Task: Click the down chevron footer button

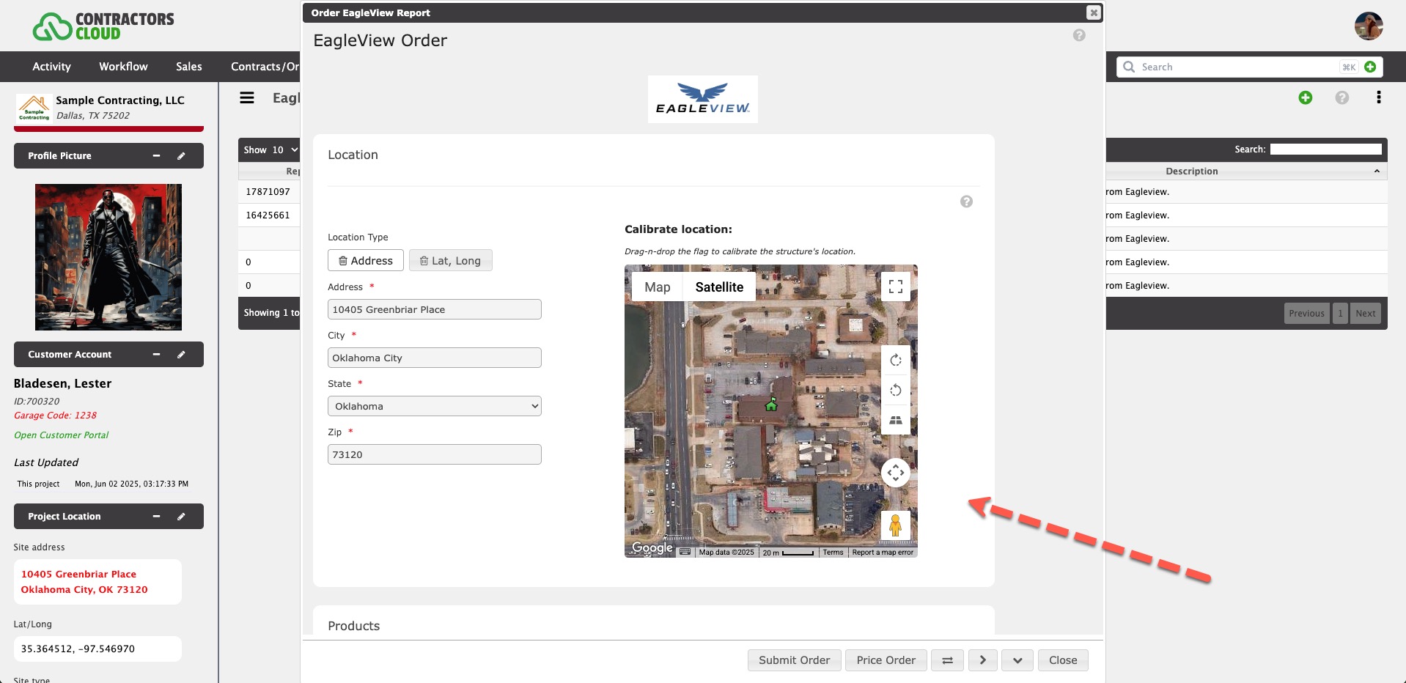Action: click(x=1017, y=660)
